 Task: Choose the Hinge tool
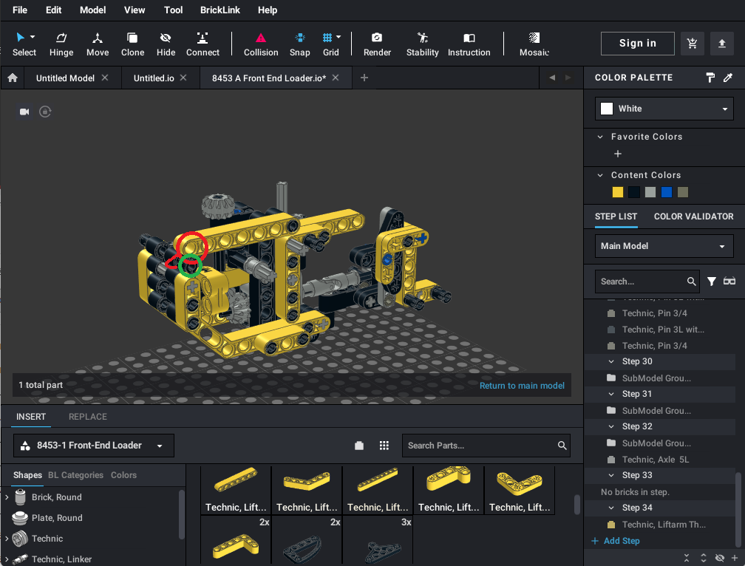tap(61, 44)
